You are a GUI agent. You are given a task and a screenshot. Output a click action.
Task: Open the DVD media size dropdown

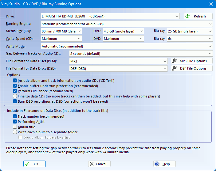[x=123, y=31]
